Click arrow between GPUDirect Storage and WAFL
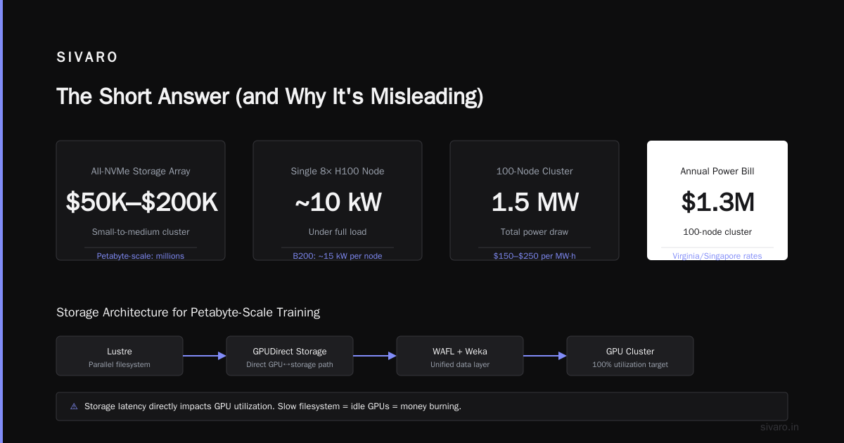The image size is (844, 443). [375, 356]
